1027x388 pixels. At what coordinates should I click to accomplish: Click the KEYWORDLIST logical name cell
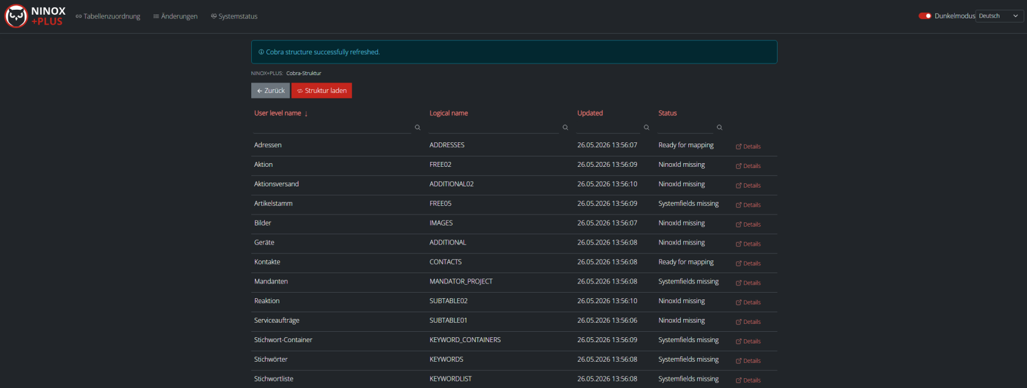coord(451,379)
